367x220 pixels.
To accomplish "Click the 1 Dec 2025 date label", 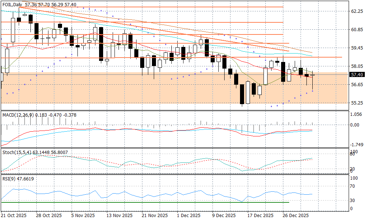I will click(188, 215).
